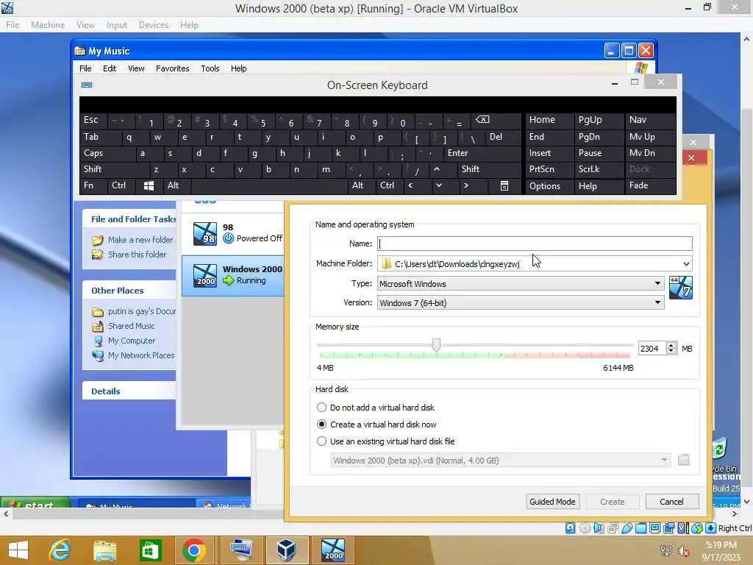Click 'Make a new folder' link in My Music
Screen dimensions: 753x565
tap(140, 240)
